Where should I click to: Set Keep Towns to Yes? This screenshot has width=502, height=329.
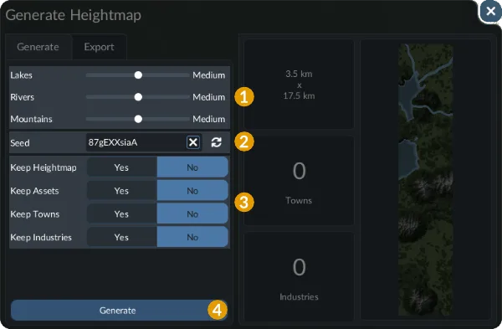click(121, 214)
